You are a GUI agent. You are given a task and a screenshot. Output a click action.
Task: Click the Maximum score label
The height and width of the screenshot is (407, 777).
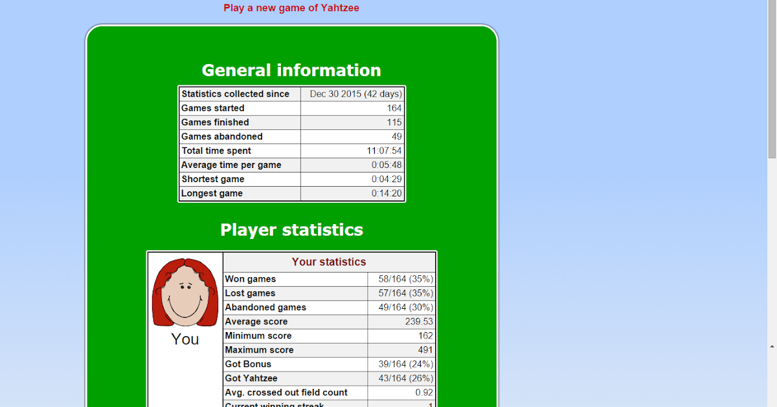point(259,350)
